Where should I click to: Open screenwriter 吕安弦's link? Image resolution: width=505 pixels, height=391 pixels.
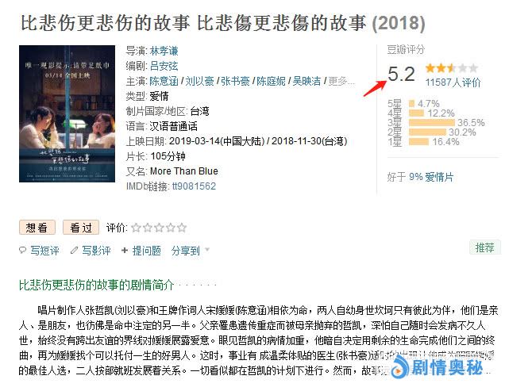click(x=164, y=66)
